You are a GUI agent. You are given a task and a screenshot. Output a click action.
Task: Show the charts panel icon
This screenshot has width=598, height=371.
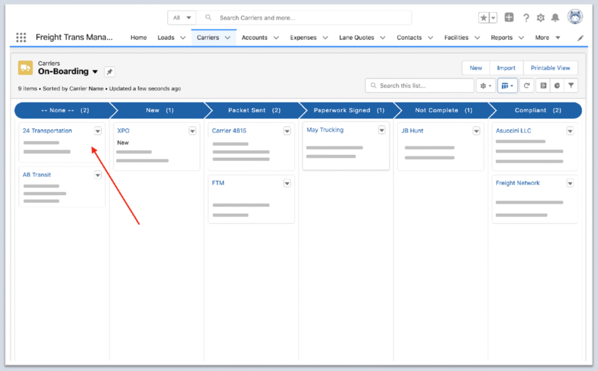click(557, 85)
